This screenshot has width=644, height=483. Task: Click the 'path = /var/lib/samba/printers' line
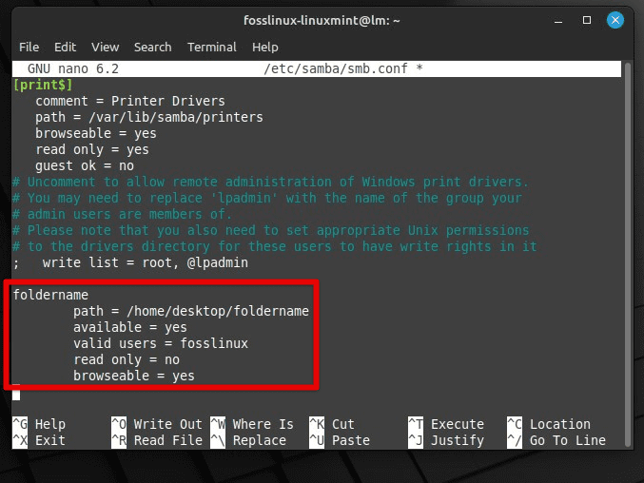[149, 117]
